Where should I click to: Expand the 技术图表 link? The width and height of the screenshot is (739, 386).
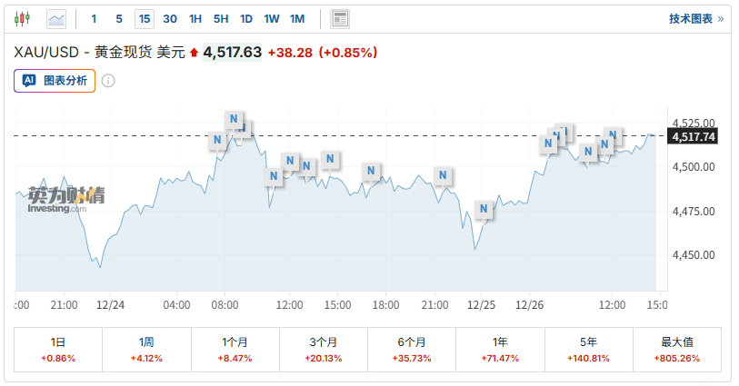[696, 18]
